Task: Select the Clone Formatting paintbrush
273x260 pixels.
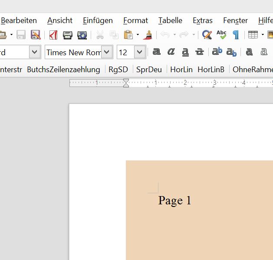Action: click(x=148, y=35)
